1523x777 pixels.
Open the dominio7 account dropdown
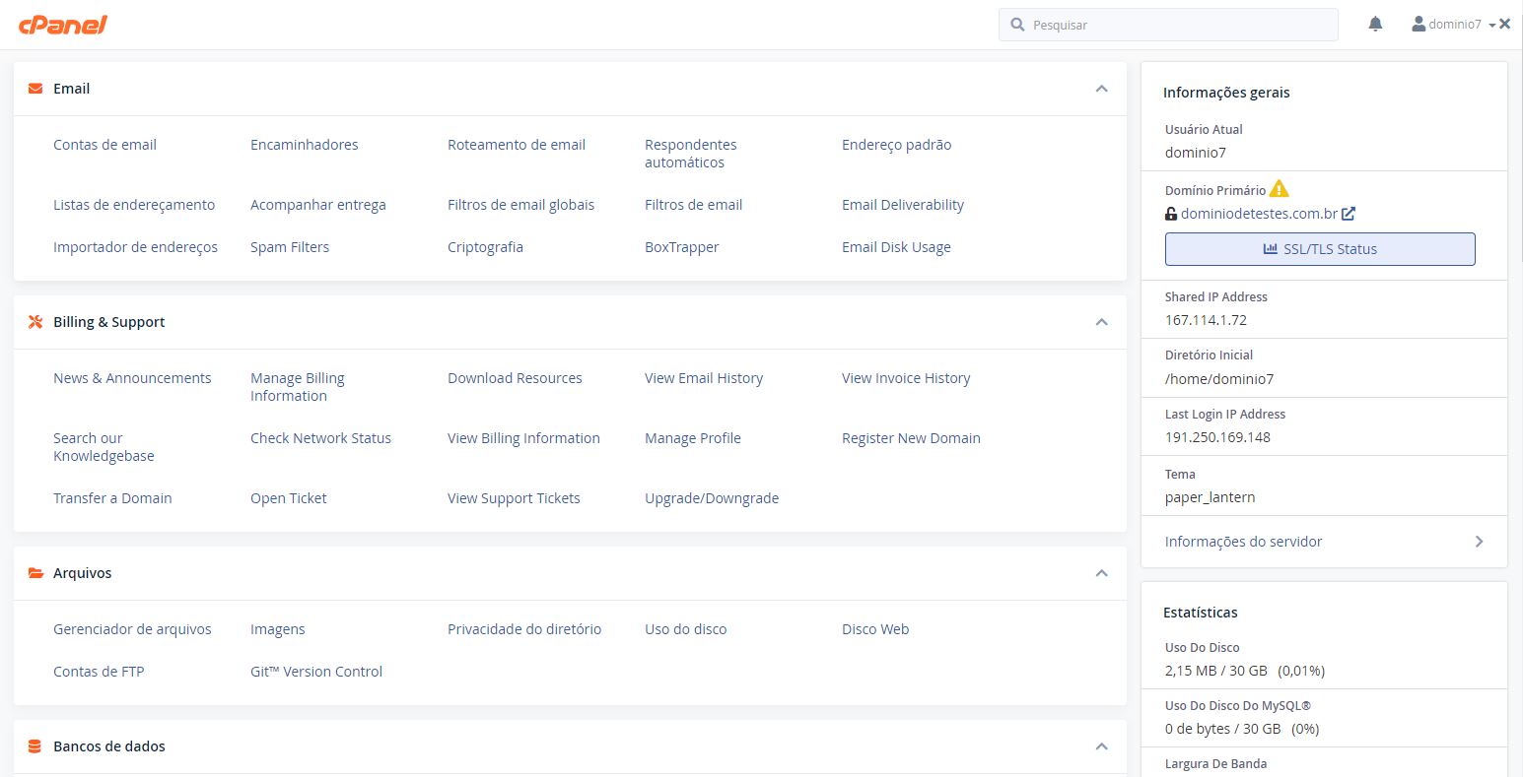[1458, 24]
